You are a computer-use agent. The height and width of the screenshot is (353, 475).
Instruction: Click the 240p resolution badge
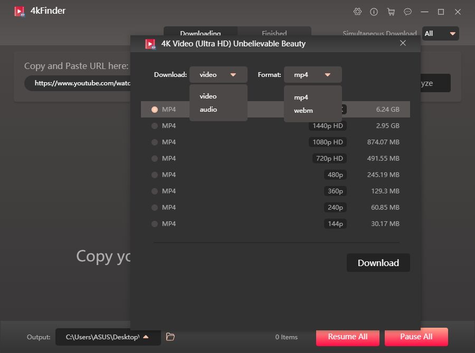pos(335,208)
